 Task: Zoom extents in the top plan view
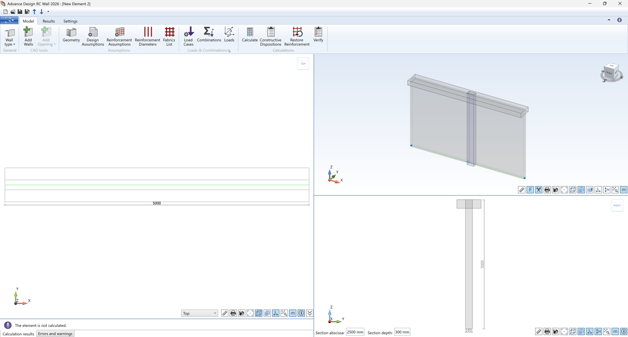tap(250, 313)
